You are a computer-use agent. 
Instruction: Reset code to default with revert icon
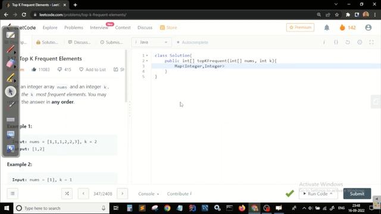click(348, 42)
